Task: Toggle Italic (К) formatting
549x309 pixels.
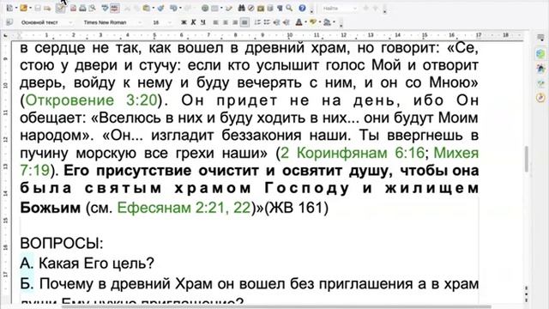Action: pyautogui.click(x=193, y=22)
